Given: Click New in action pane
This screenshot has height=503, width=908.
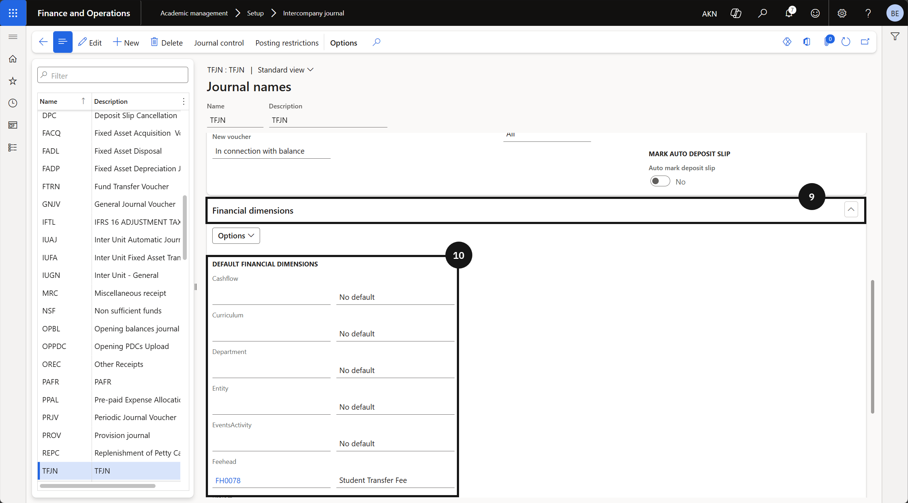Looking at the screenshot, I should coord(126,43).
